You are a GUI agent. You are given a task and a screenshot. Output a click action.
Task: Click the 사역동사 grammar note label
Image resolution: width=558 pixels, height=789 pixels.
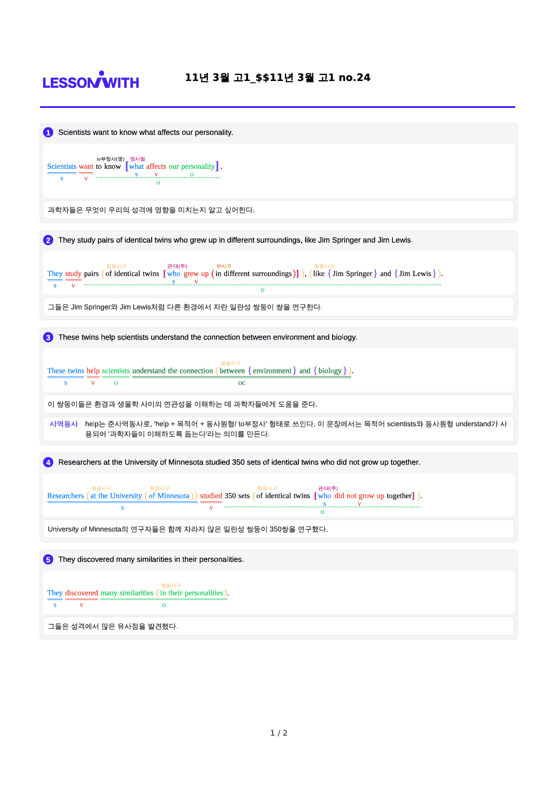(x=64, y=424)
